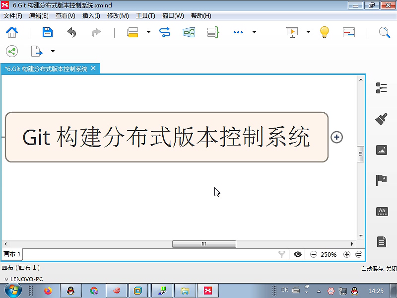Open the format brush panel
The height and width of the screenshot is (298, 397).
coord(381,119)
